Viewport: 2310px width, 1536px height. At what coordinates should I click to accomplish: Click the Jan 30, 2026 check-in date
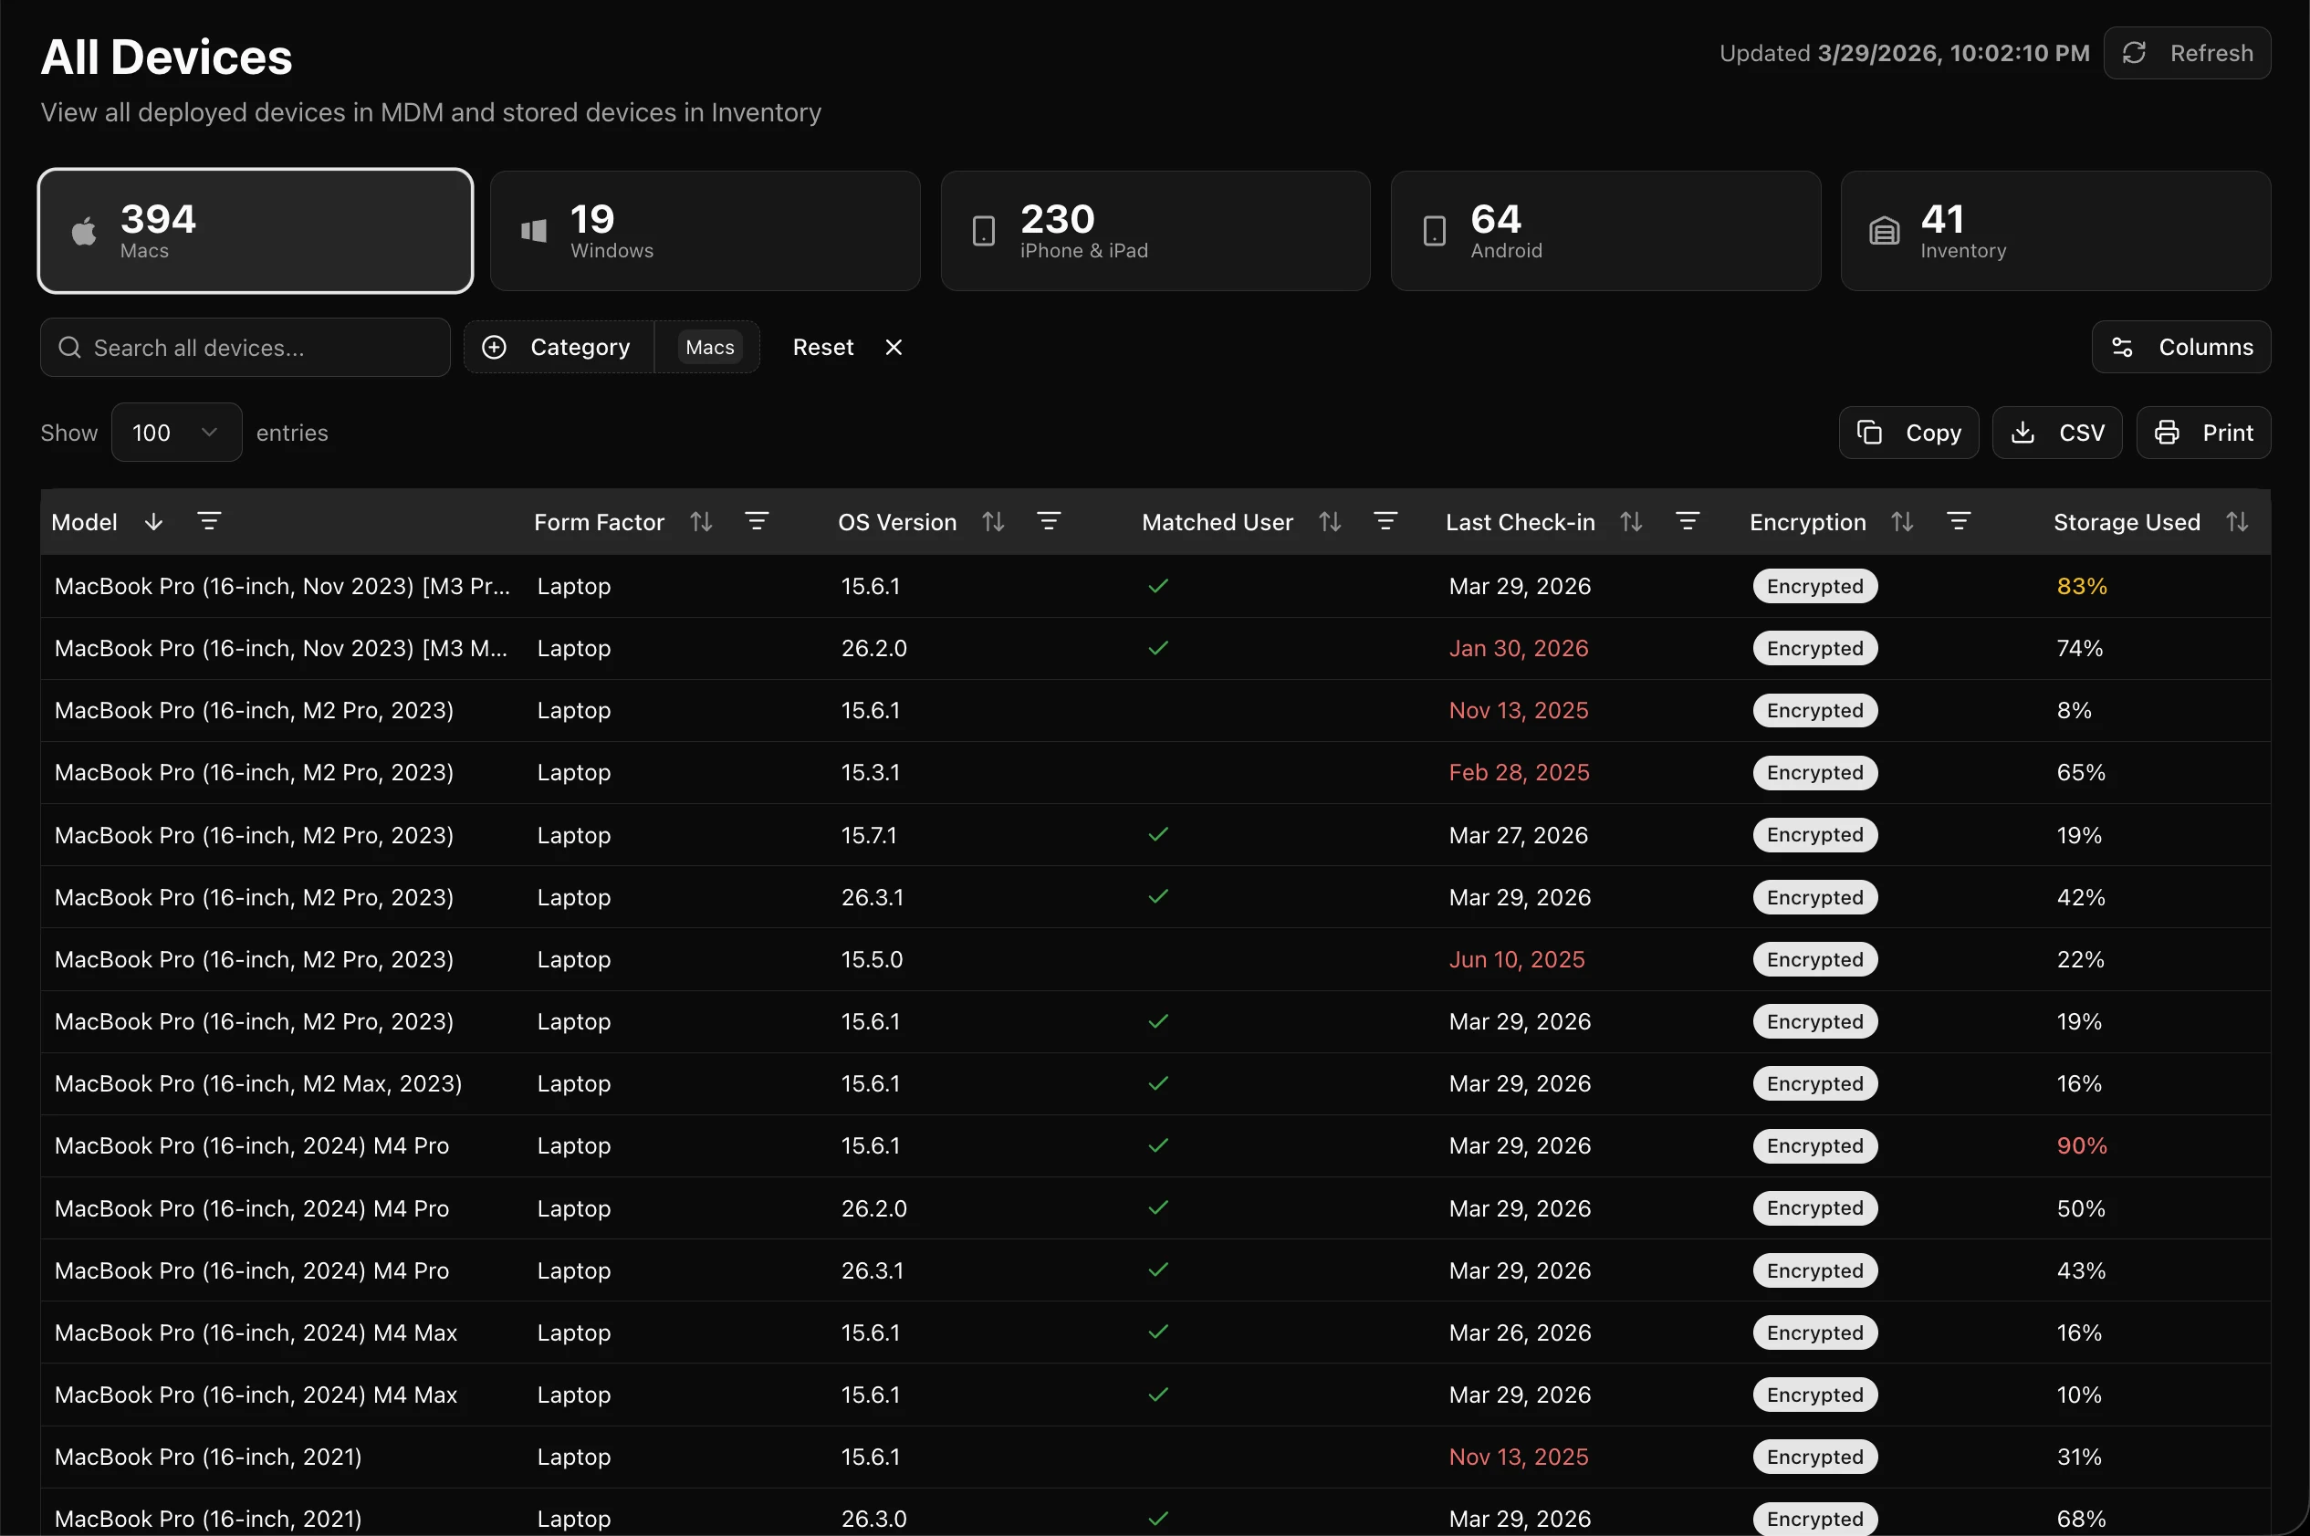coord(1520,649)
